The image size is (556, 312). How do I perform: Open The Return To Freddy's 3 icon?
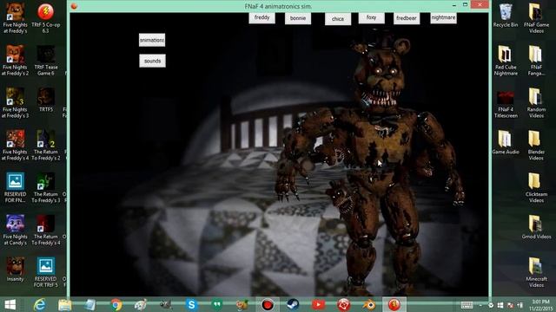[46, 187]
